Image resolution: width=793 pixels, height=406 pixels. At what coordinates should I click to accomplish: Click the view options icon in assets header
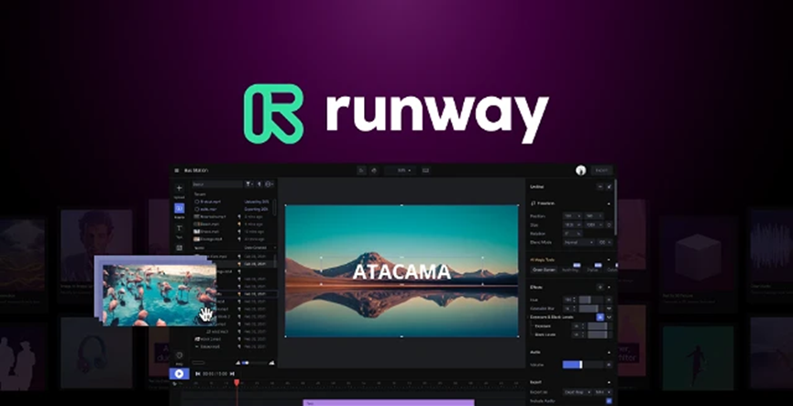click(x=270, y=184)
